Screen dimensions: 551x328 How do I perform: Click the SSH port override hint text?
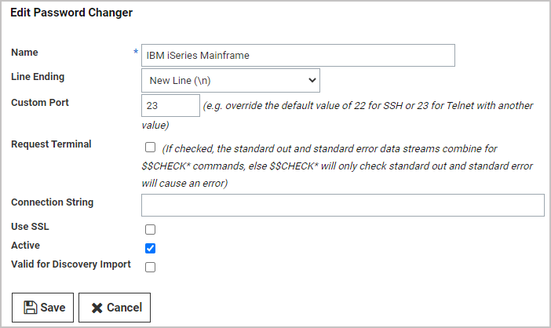pyautogui.click(x=367, y=106)
